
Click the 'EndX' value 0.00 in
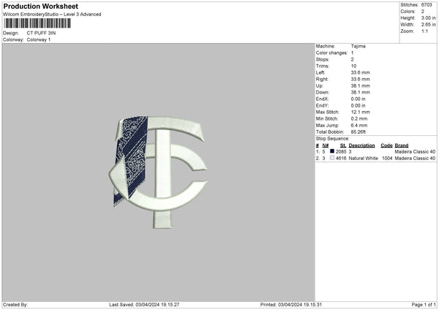[x=358, y=99]
